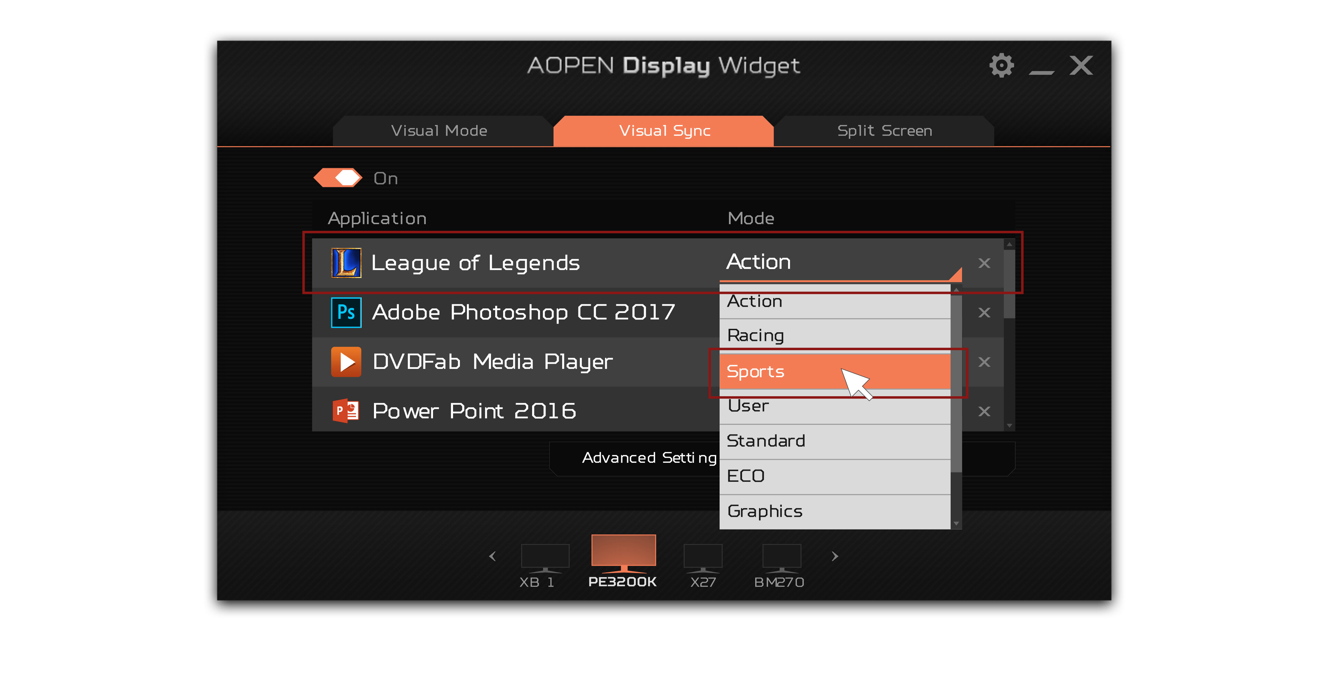Select the PE3200K monitor thumbnail
The height and width of the screenshot is (678, 1326).
[x=623, y=553]
